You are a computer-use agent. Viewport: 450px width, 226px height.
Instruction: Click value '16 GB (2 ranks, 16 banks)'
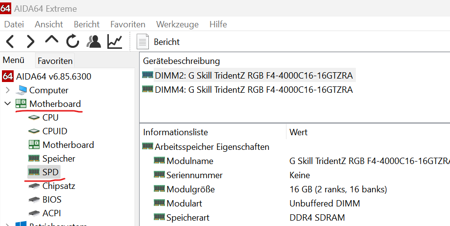click(x=338, y=189)
